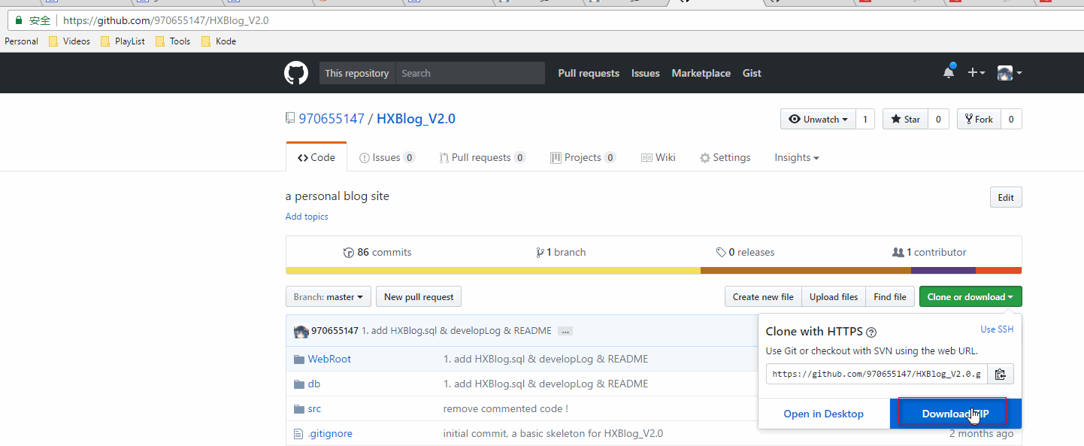
Task: Open the GitHub Octocat logo home
Action: pos(296,73)
